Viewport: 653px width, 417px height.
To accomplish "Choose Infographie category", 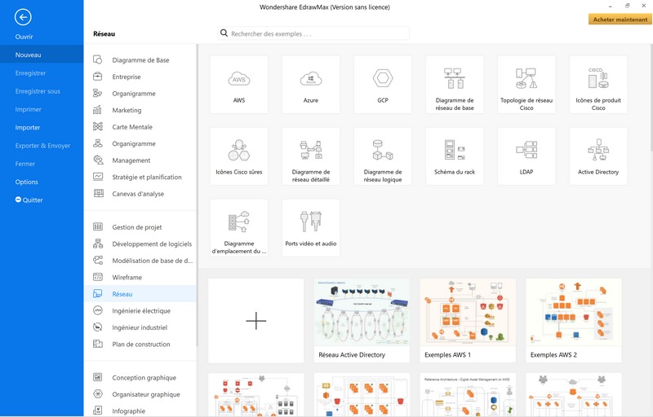I will [140, 410].
